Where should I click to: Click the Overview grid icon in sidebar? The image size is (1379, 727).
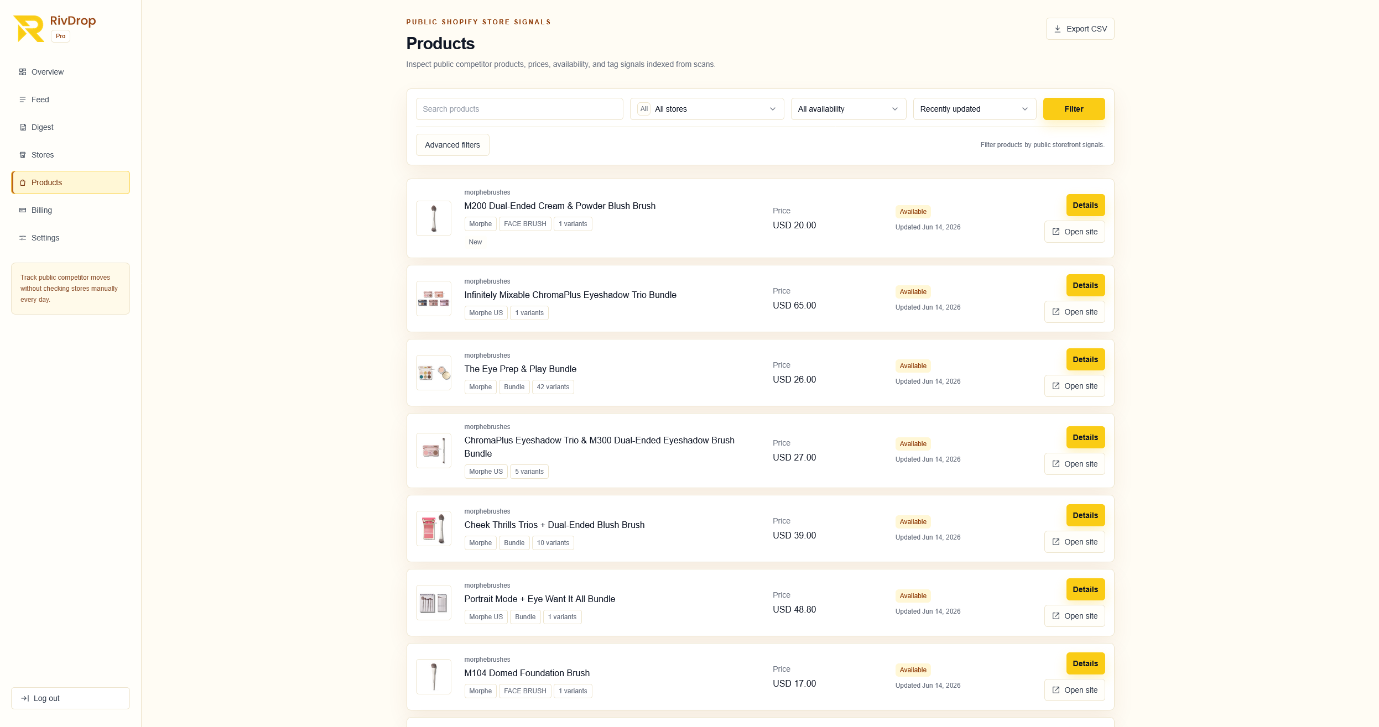coord(23,72)
